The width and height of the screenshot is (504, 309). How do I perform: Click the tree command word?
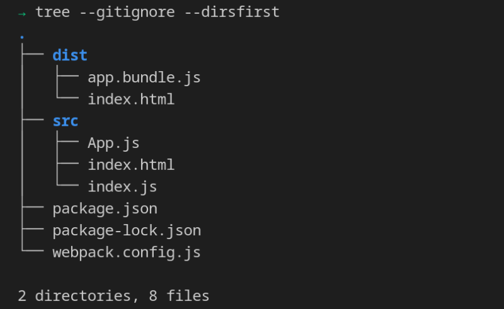tap(52, 12)
